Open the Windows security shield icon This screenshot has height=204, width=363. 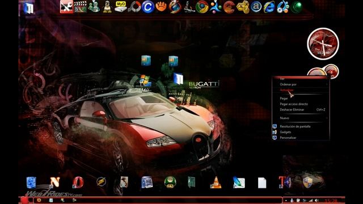pos(307,182)
